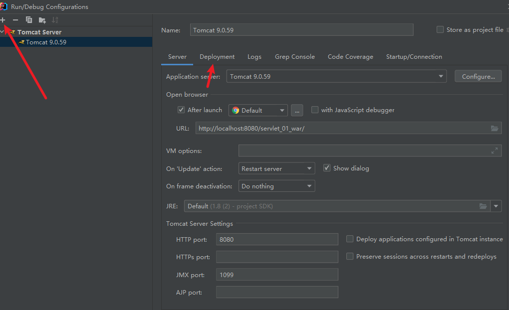Save configuration to a new folder
This screenshot has width=509, height=310.
click(42, 20)
